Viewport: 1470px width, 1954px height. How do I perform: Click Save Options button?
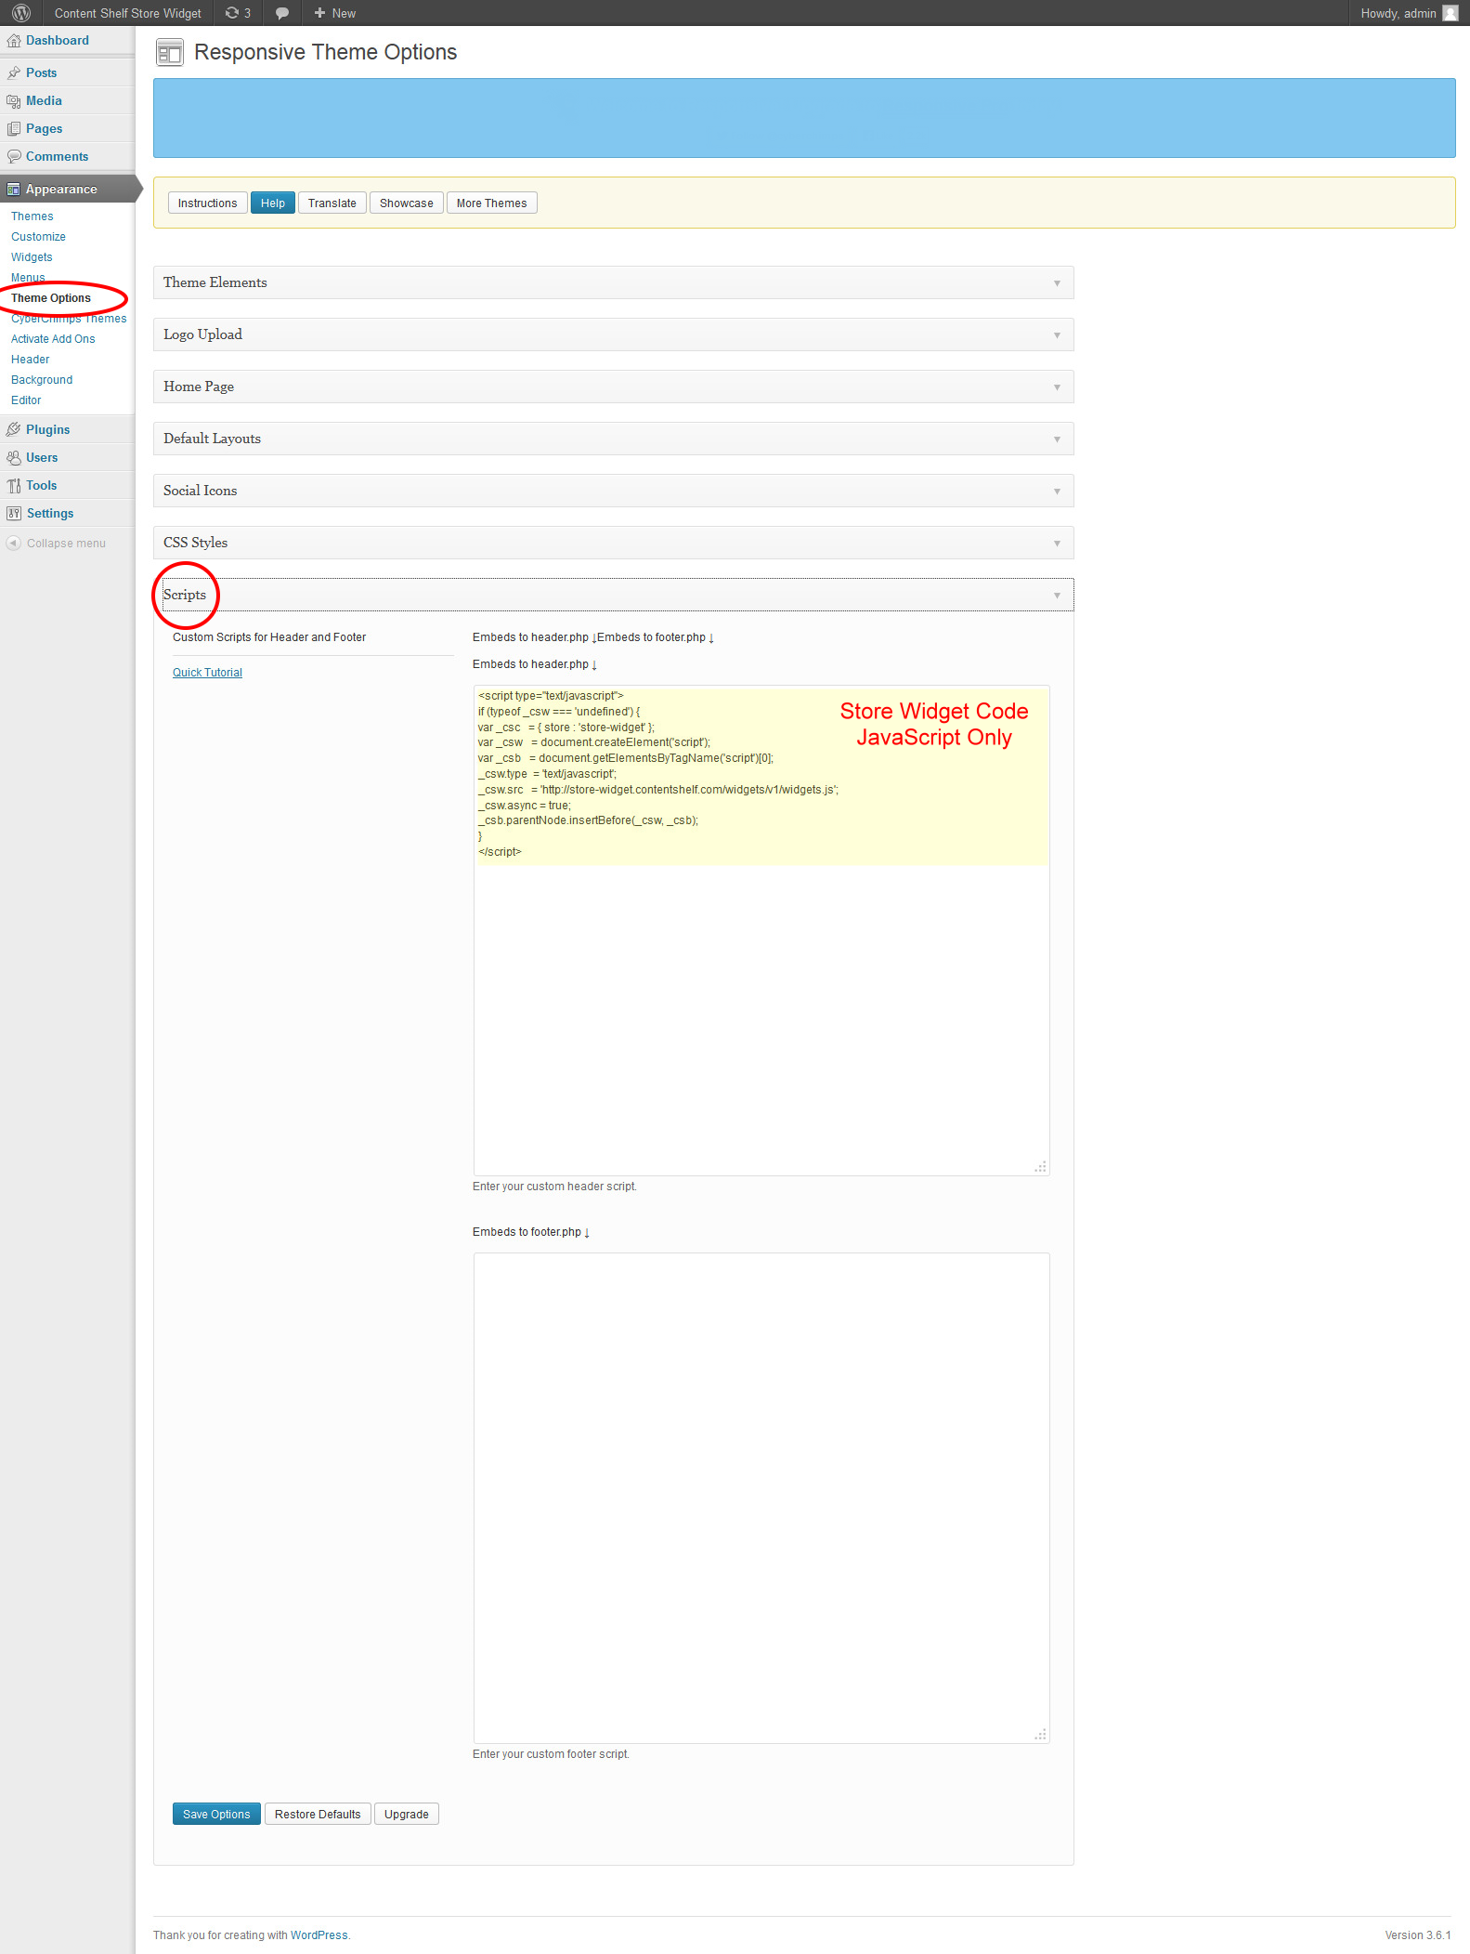(x=216, y=1814)
